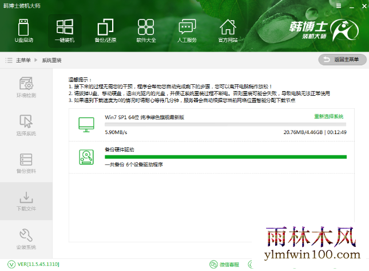Click the 温馨提示 heading

[x=80, y=80]
